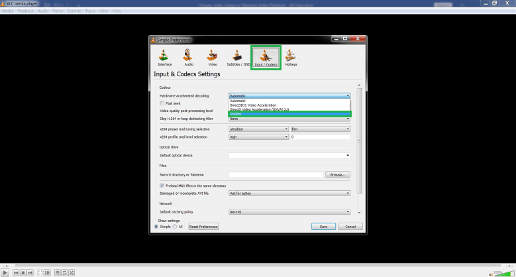
Task: Open the Input / Codecs preferences category
Action: coord(266,57)
